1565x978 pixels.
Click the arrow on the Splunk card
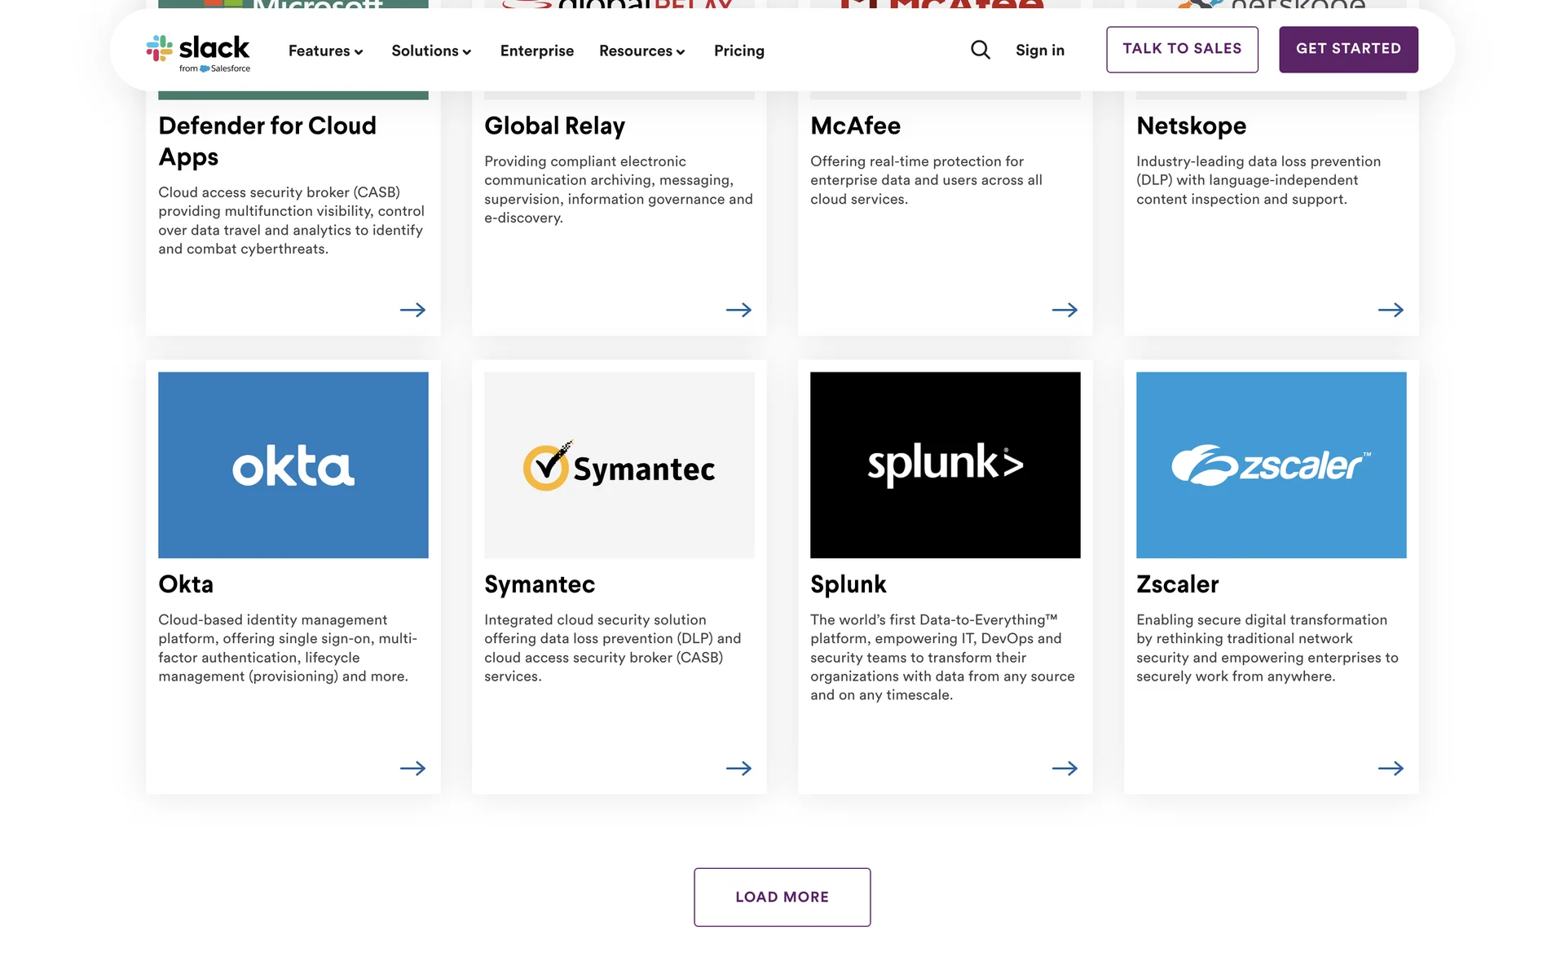click(1065, 769)
